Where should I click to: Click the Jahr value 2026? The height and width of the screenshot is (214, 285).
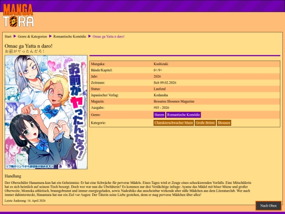click(x=157, y=77)
